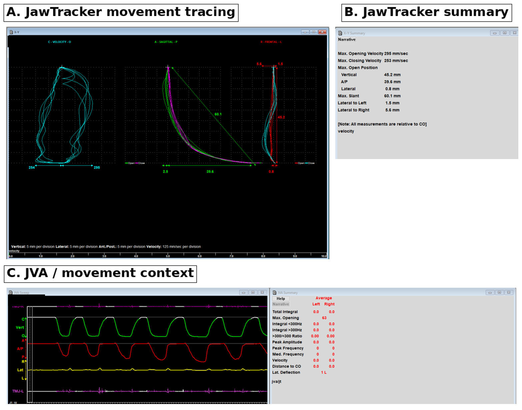Image resolution: width=522 pixels, height=410 pixels.
Task: Click the "Peak Frequency" row label
Action: click(x=288, y=348)
